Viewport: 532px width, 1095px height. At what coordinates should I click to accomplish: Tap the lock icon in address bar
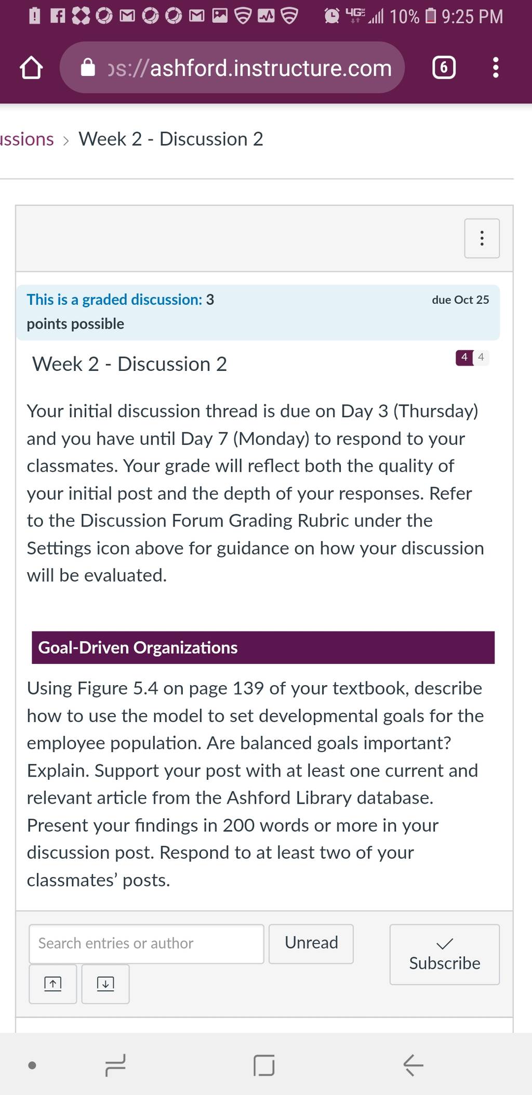click(x=88, y=68)
